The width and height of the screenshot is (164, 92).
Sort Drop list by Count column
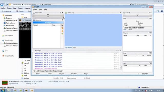(x=149, y=56)
